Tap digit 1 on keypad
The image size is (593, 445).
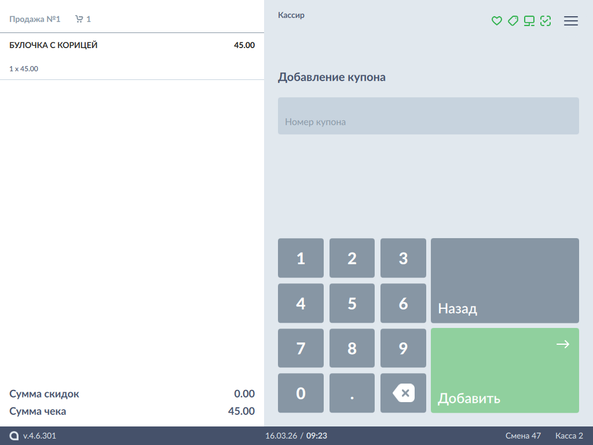pos(301,258)
